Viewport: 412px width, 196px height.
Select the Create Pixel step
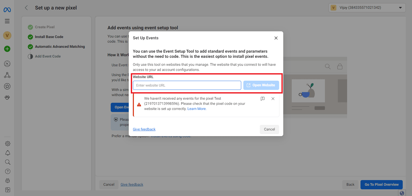45,27
